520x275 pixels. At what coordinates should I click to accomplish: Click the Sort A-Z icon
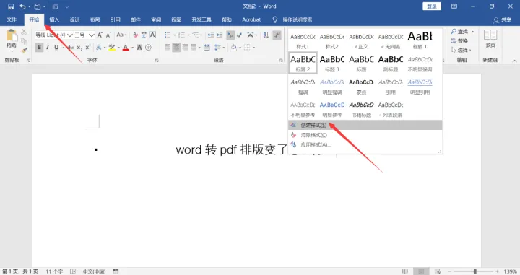(266, 35)
